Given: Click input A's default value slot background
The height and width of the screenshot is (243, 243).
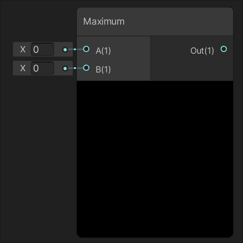Looking at the screenshot, I should click(43, 49).
